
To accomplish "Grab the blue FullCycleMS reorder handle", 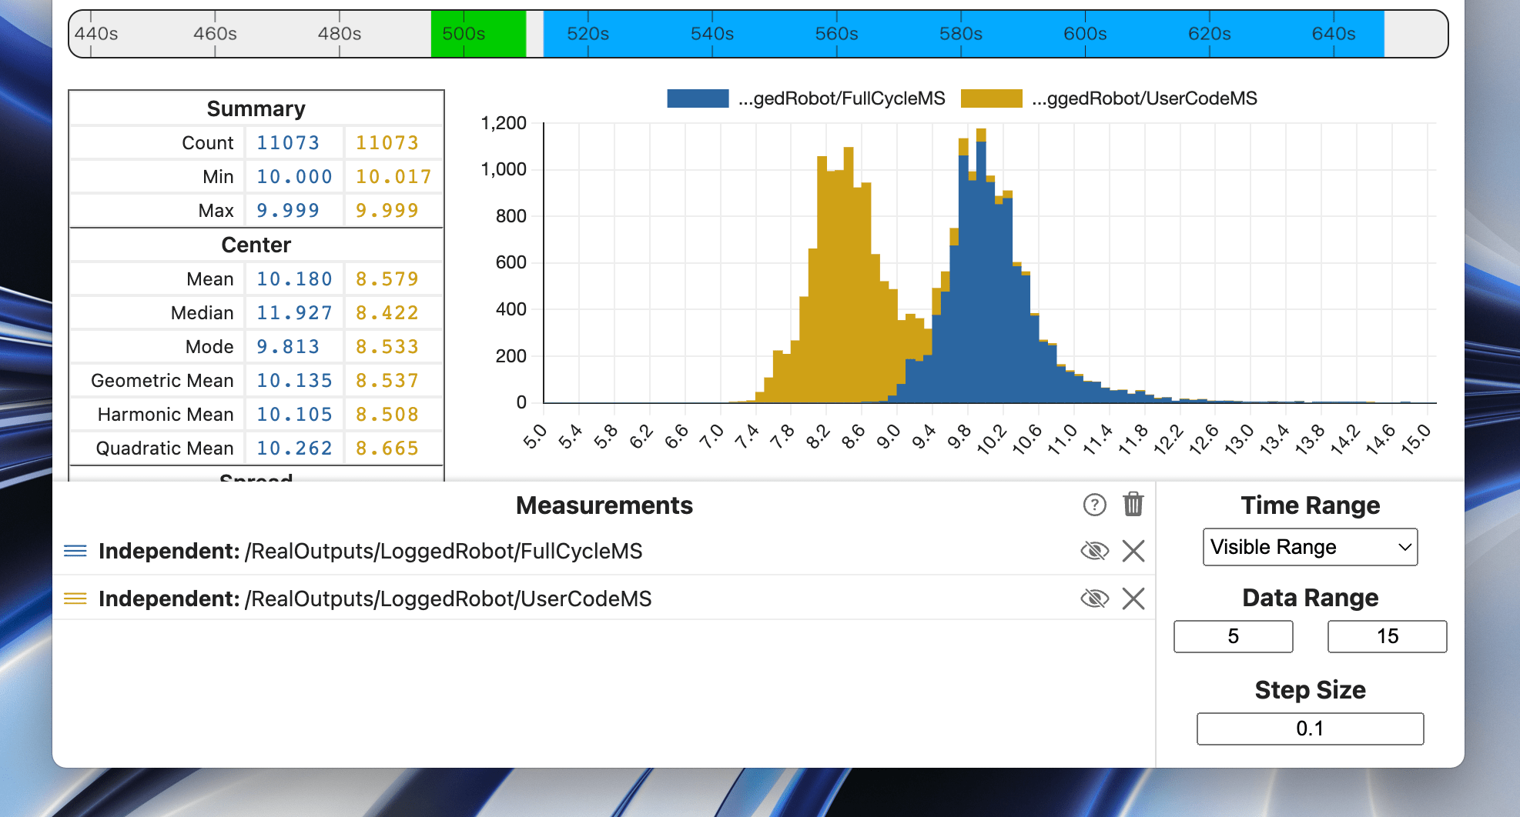I will coord(75,551).
